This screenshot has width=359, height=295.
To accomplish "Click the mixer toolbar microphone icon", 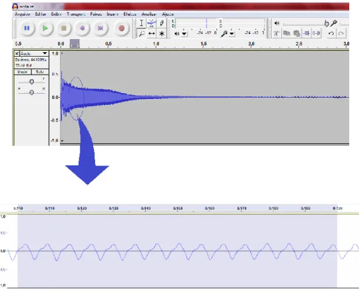I will coord(334,23).
